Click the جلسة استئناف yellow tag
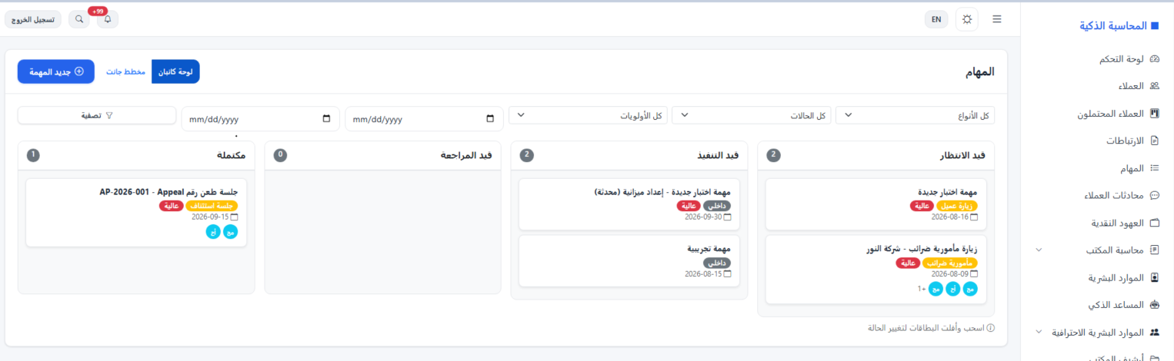This screenshot has width=1174, height=361. 210,206
